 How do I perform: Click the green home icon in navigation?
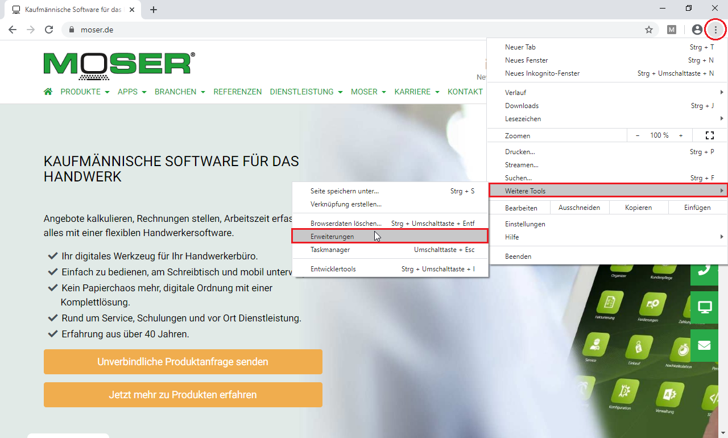pyautogui.click(x=48, y=92)
